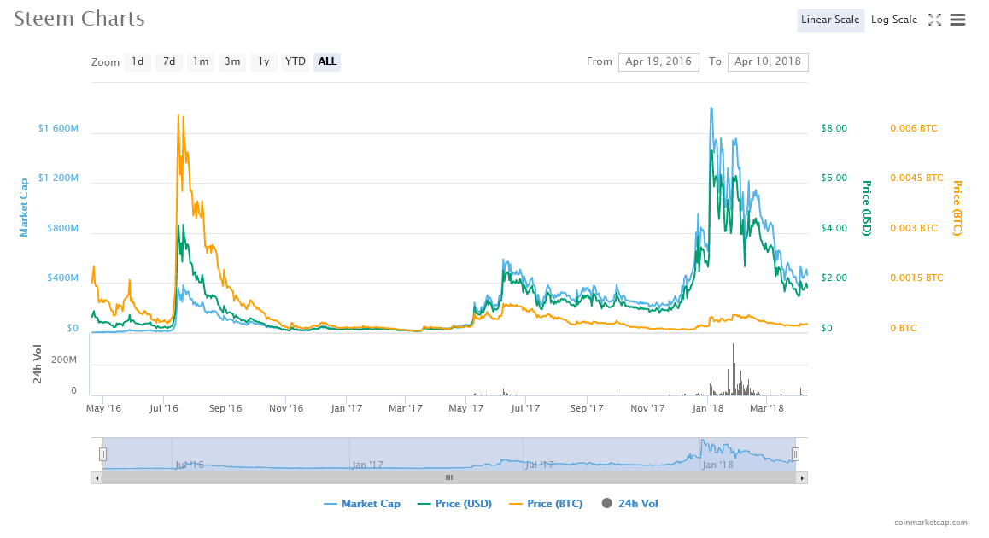Click the navigator scrollbar left arrow
The image size is (989, 538).
tap(97, 478)
